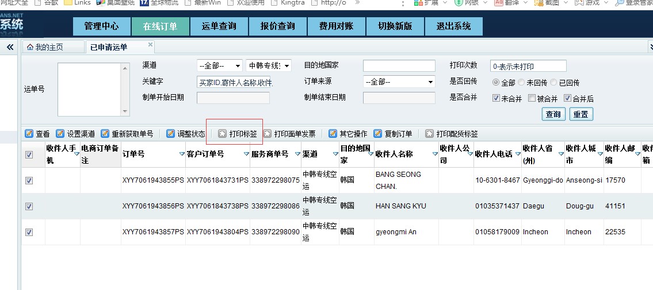Click the 打印标签 print label icon
The height and width of the screenshot is (290, 653).
(222, 134)
